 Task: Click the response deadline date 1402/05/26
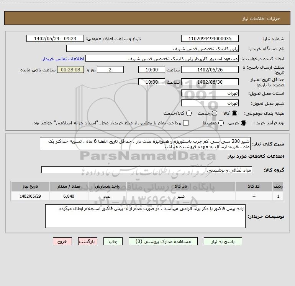pyautogui.click(x=210, y=69)
